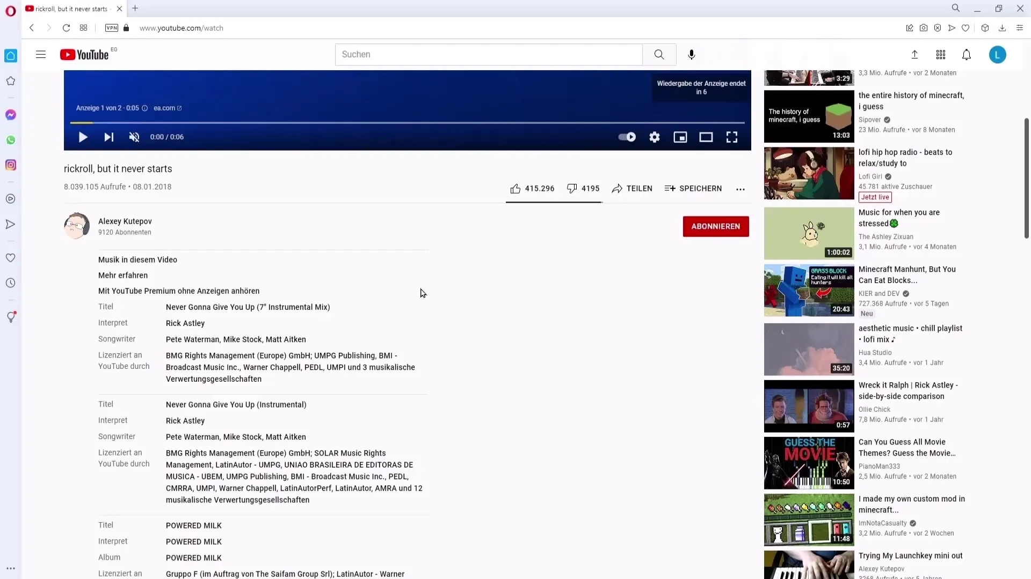Click the ABONNIEREN subscribe button
1031x579 pixels.
[x=716, y=226]
